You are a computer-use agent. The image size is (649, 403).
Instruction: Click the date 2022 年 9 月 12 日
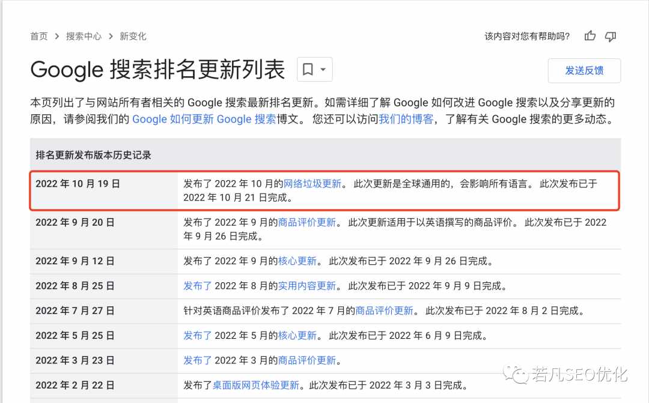click(75, 261)
